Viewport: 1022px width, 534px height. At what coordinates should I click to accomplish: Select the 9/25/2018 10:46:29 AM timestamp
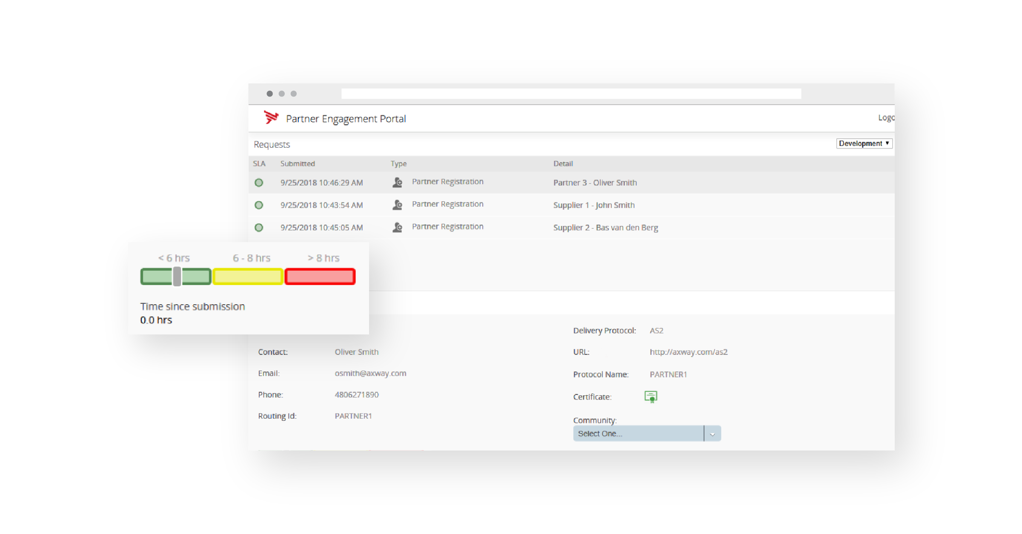pos(321,183)
